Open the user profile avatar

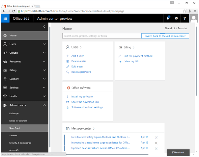point(194,18)
